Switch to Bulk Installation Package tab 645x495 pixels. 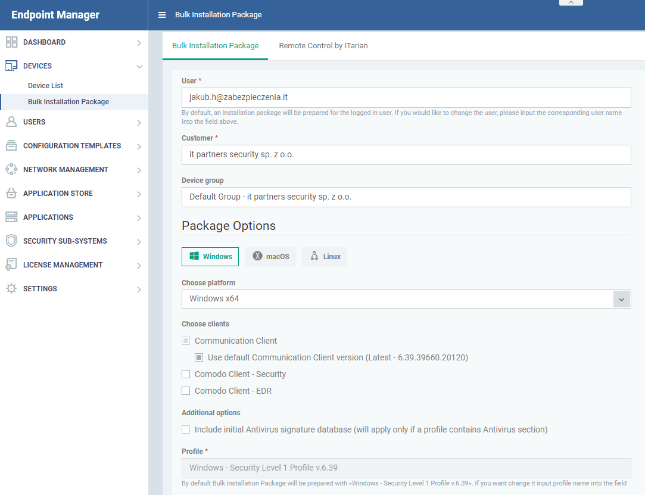coord(215,46)
